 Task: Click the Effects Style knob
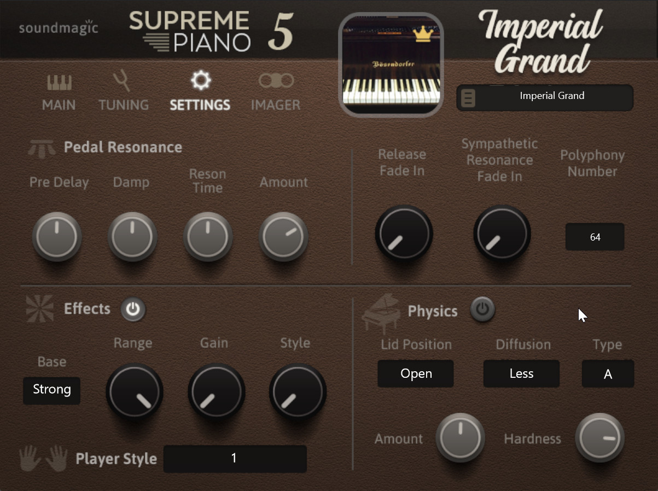click(x=298, y=392)
